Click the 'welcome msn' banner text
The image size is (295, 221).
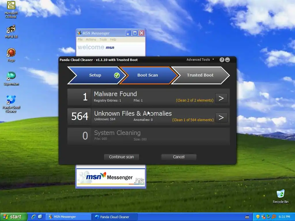coord(96,47)
